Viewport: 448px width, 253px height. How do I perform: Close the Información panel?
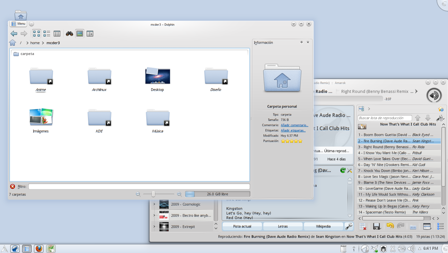[308, 42]
